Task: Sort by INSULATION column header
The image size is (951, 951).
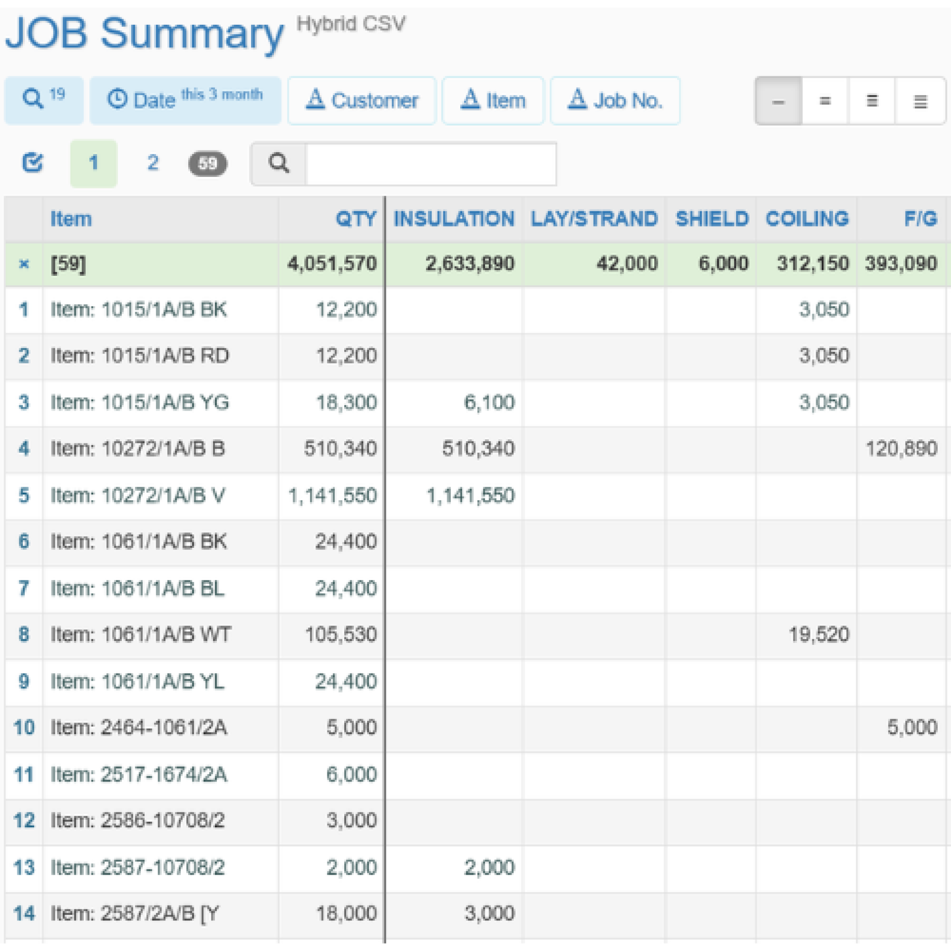Action: tap(454, 219)
